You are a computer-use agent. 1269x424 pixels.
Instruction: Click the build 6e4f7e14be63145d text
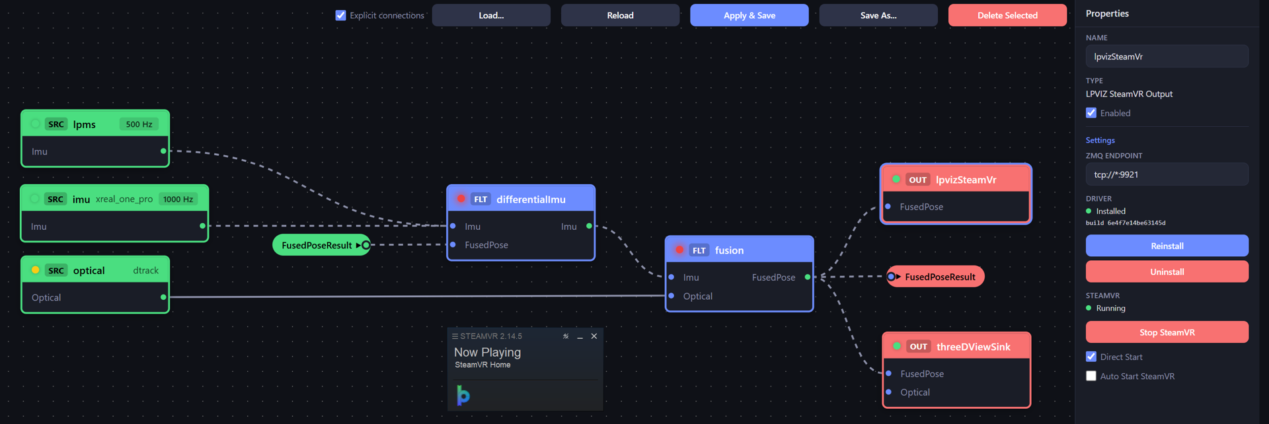pos(1126,223)
